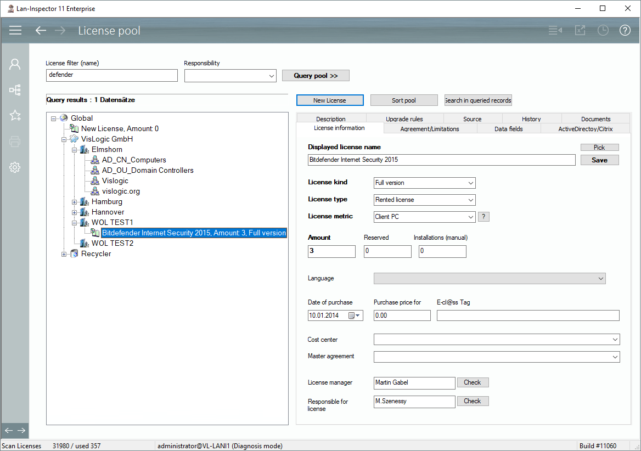Expand the Cost center dropdown
This screenshot has height=451, width=641.
point(496,340)
